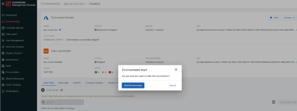Switch to the Data Lake tab
This screenshot has height=111, width=297.
tap(63, 83)
